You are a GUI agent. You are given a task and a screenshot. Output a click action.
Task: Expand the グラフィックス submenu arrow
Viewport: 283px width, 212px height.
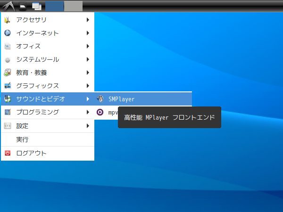(88, 86)
